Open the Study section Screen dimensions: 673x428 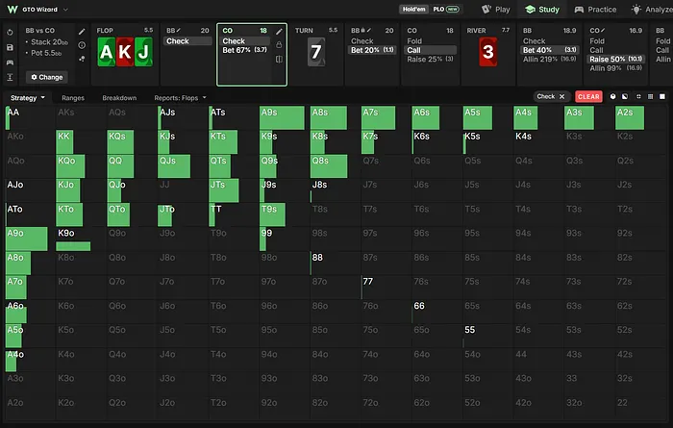tap(542, 10)
